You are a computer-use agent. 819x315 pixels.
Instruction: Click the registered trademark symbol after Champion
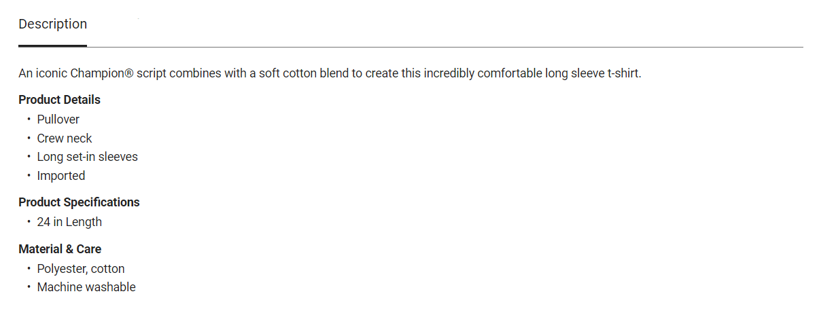[x=128, y=73]
